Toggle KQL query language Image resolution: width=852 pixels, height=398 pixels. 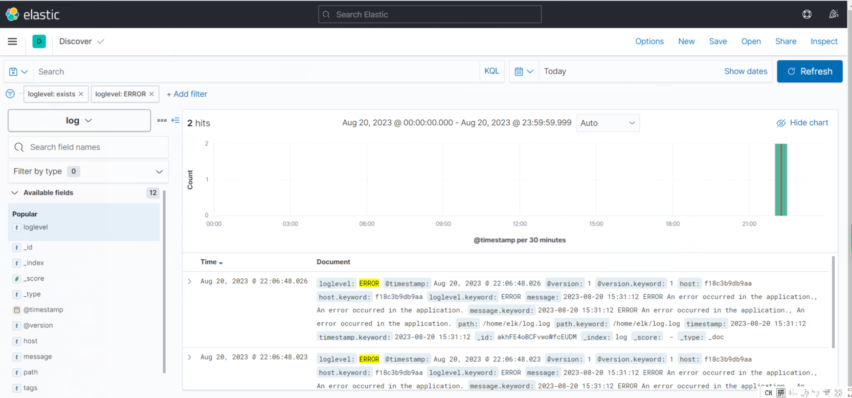(x=491, y=71)
